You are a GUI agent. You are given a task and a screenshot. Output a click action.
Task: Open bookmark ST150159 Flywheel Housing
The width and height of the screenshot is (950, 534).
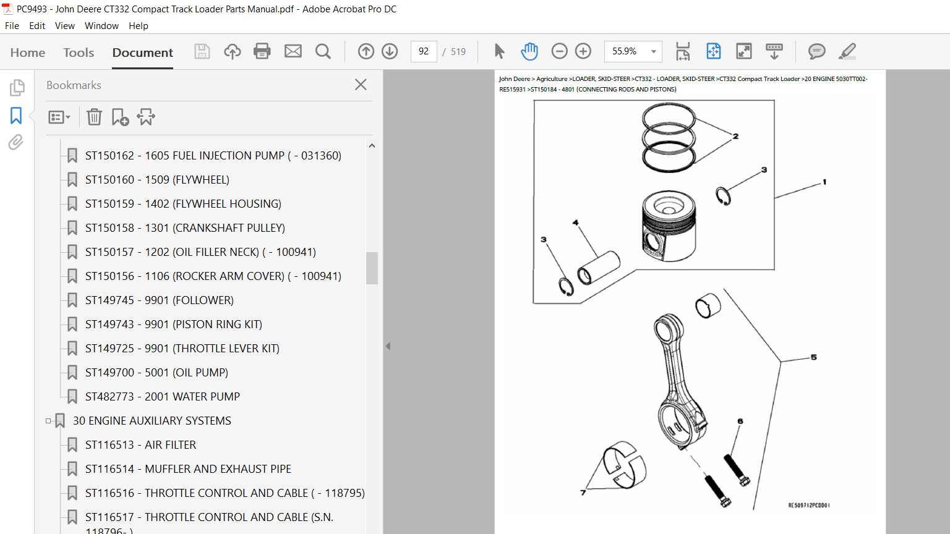click(x=183, y=204)
